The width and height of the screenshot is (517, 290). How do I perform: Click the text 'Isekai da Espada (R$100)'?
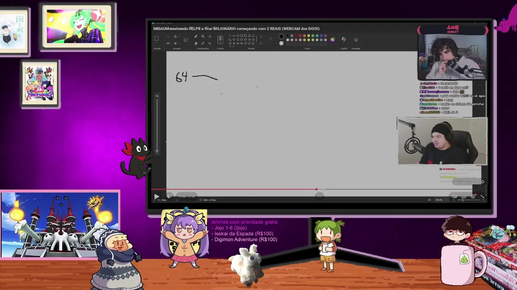click(244, 234)
